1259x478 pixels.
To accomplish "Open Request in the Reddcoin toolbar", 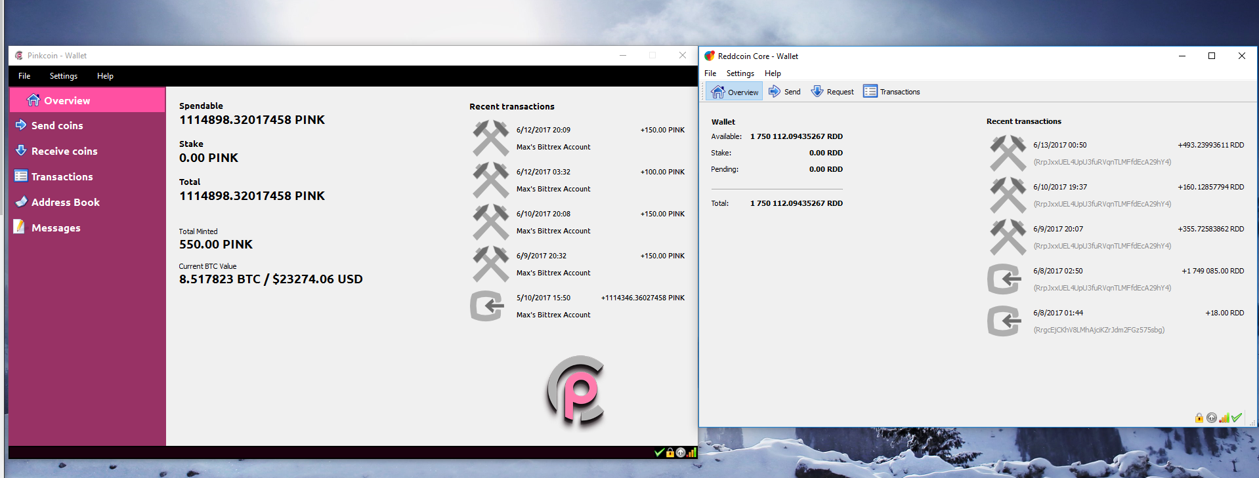I will tap(832, 92).
